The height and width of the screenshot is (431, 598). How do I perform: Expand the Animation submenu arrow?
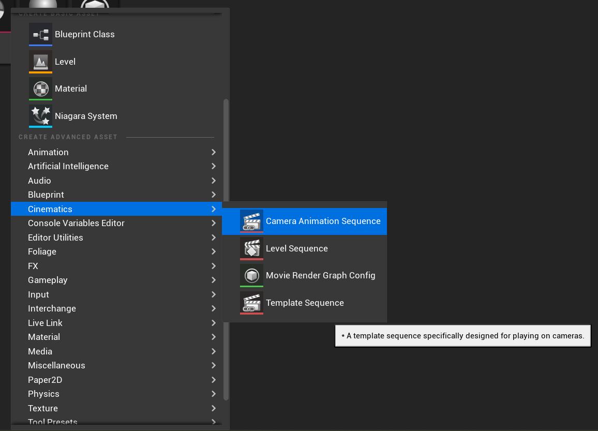point(213,152)
